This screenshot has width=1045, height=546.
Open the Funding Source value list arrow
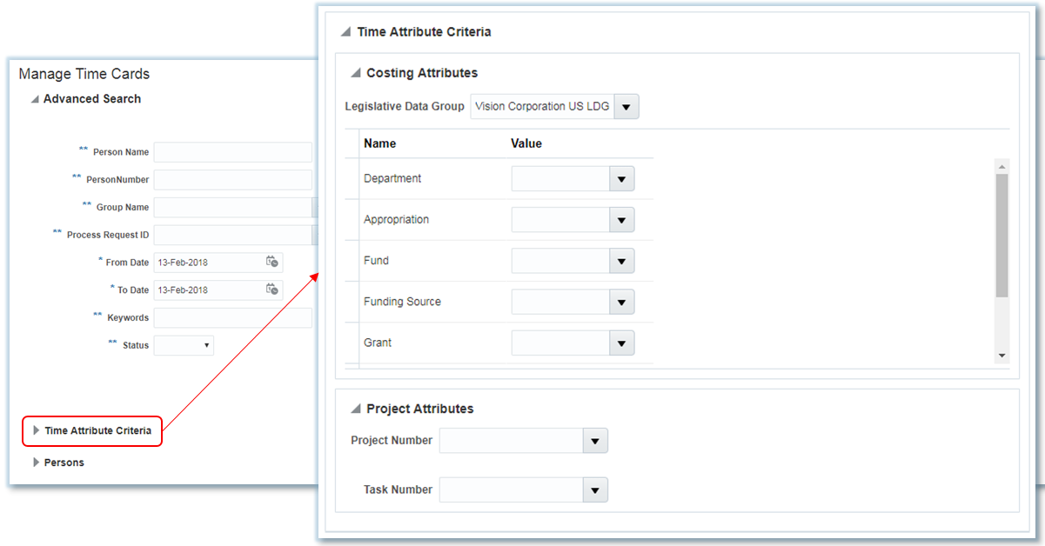pyautogui.click(x=622, y=302)
